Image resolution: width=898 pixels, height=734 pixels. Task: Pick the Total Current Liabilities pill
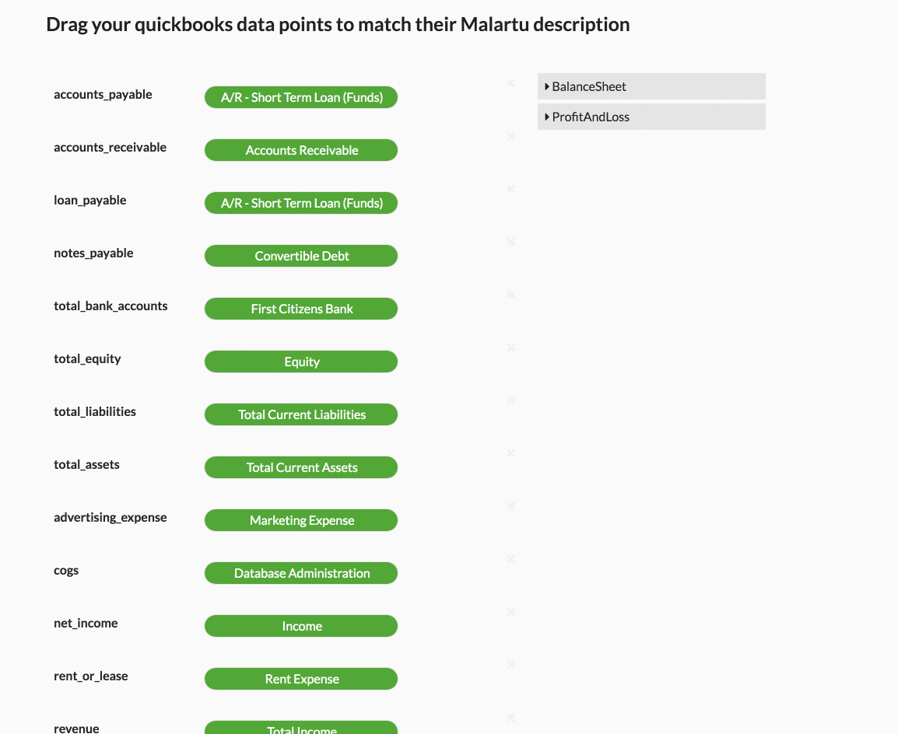point(301,414)
